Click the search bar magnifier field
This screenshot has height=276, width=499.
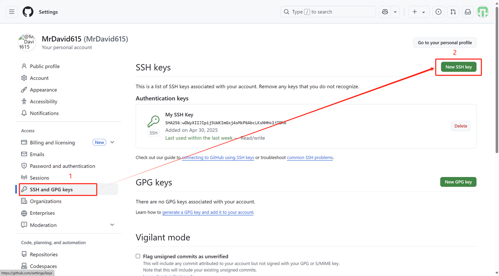coord(328,12)
